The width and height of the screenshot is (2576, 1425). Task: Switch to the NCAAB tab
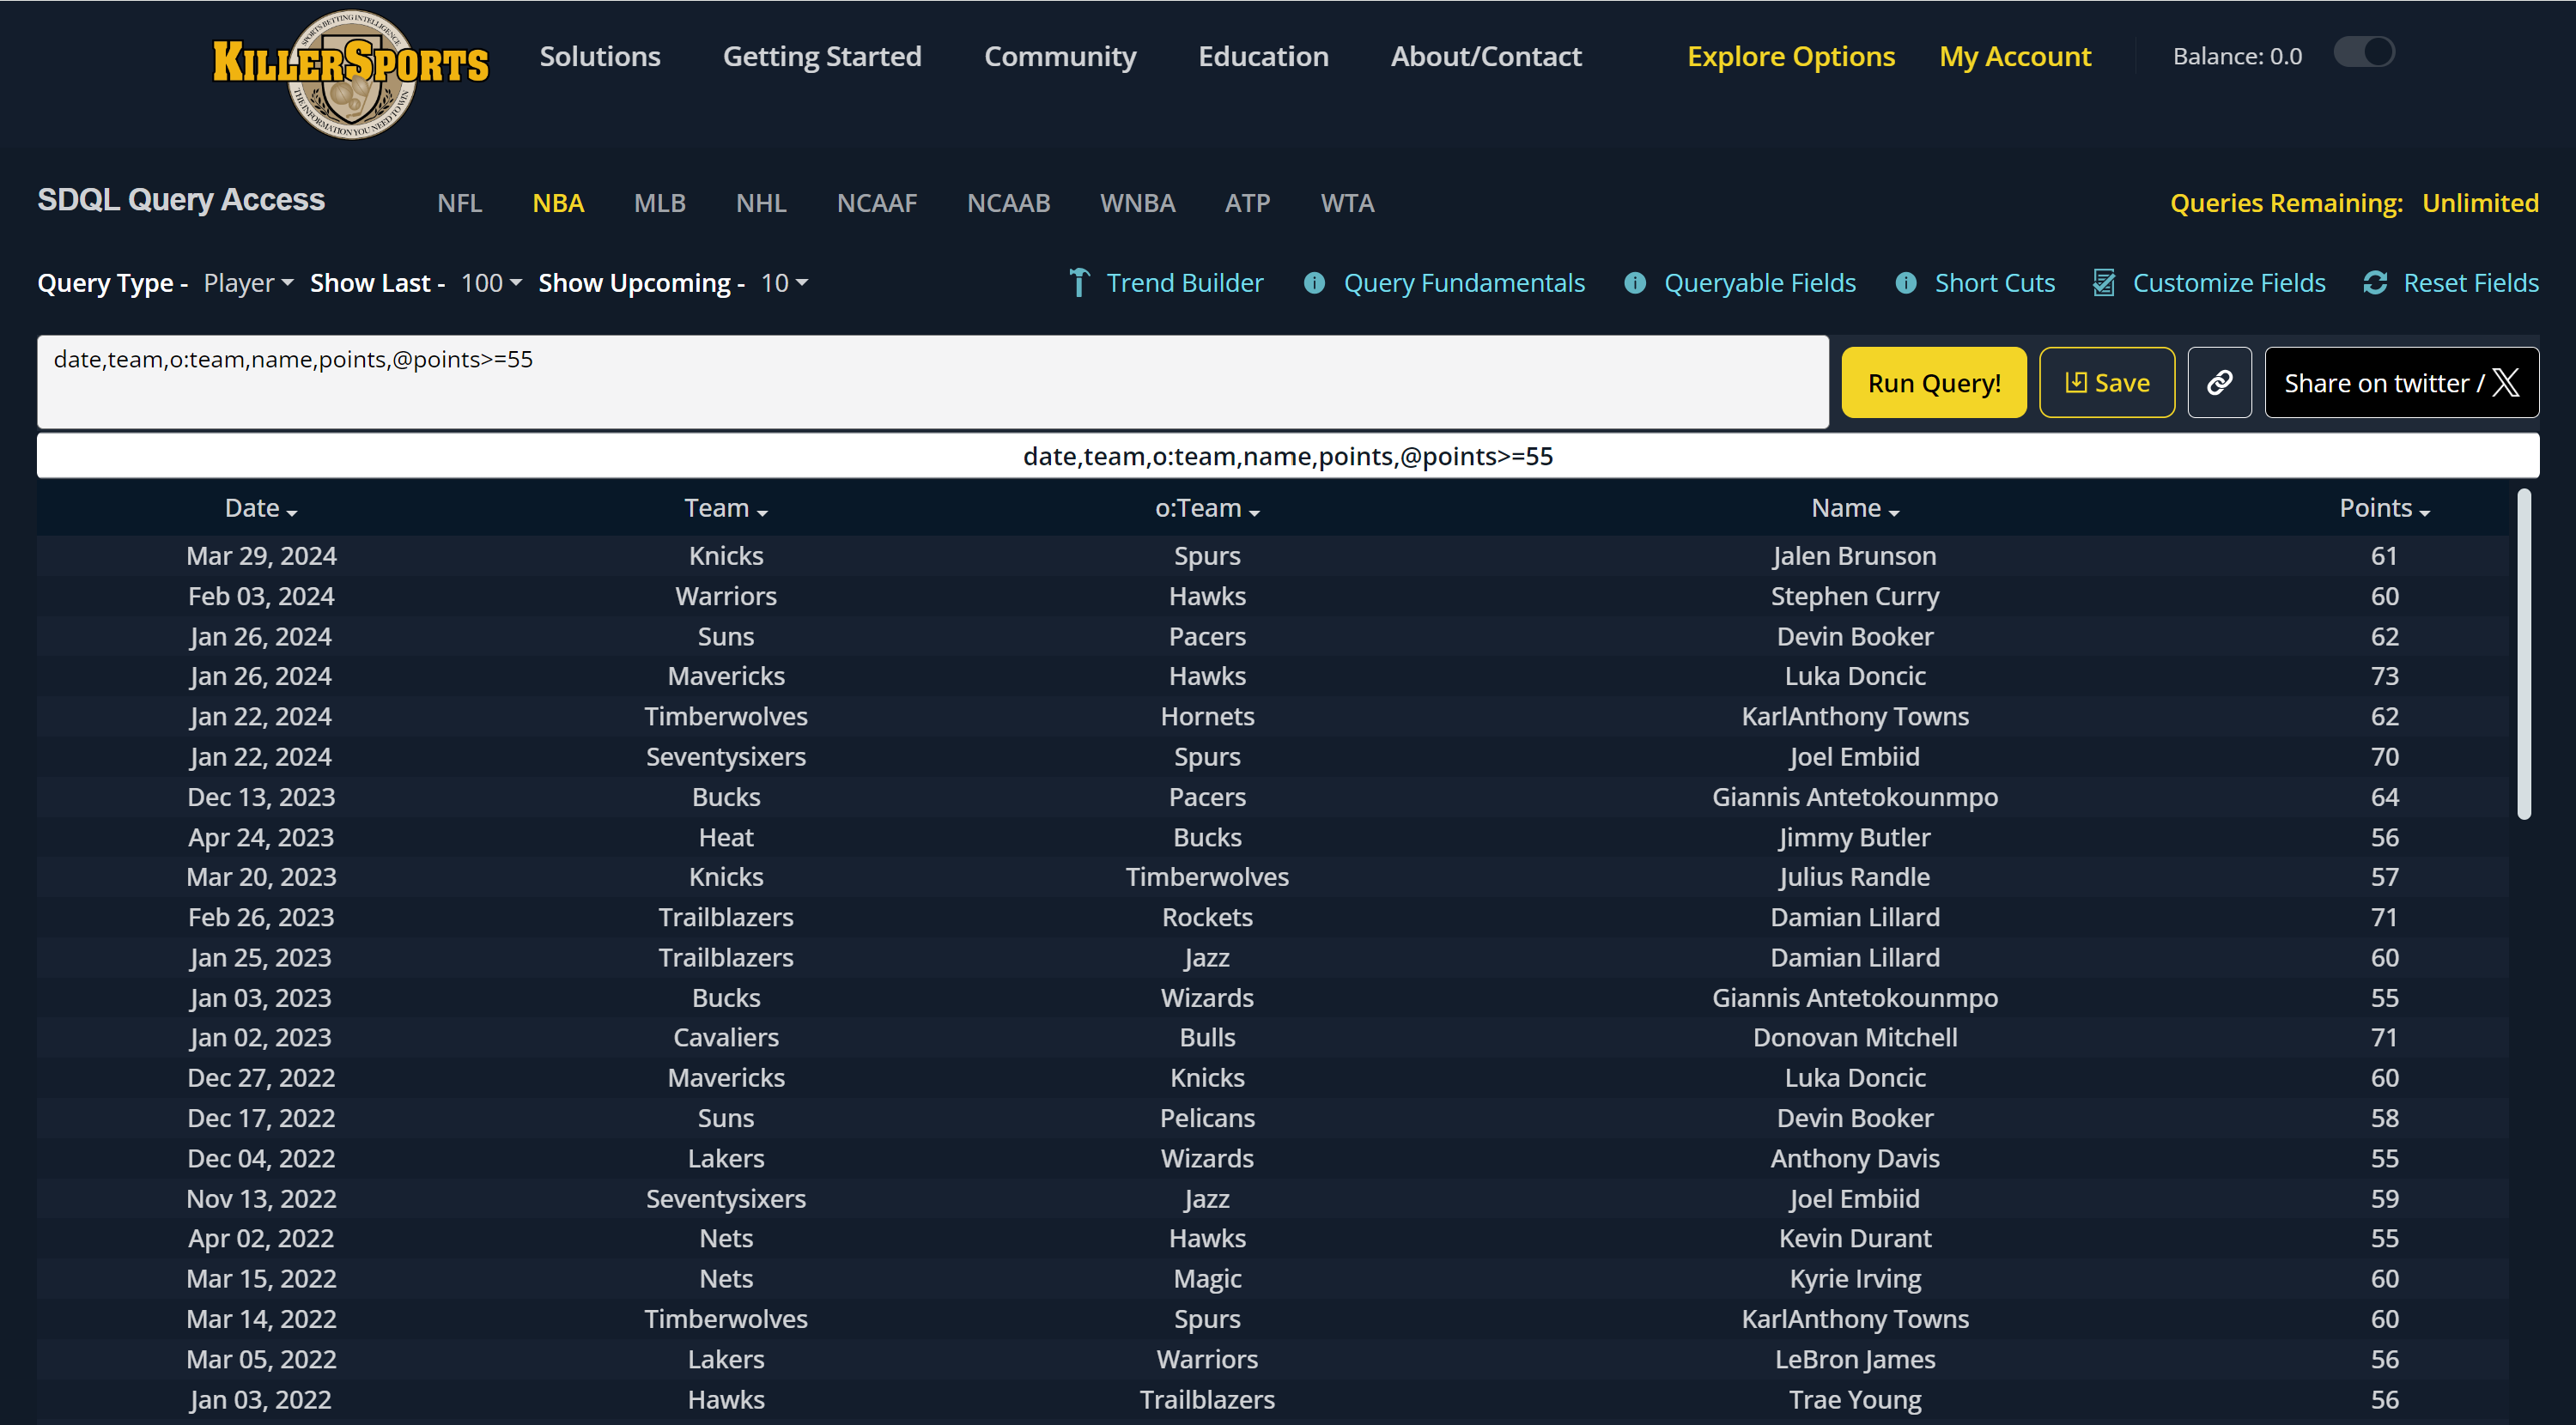point(1008,203)
